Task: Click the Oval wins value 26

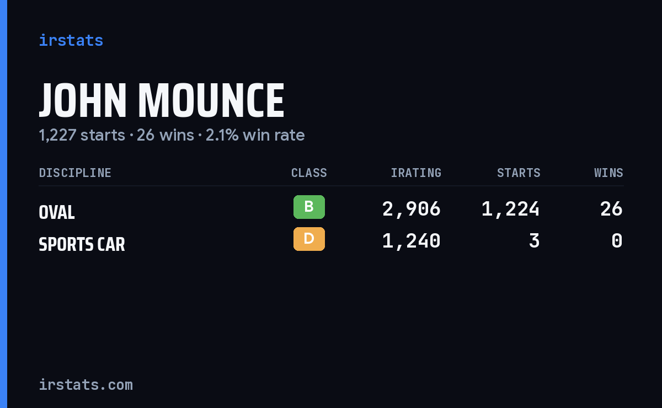Action: (x=611, y=209)
